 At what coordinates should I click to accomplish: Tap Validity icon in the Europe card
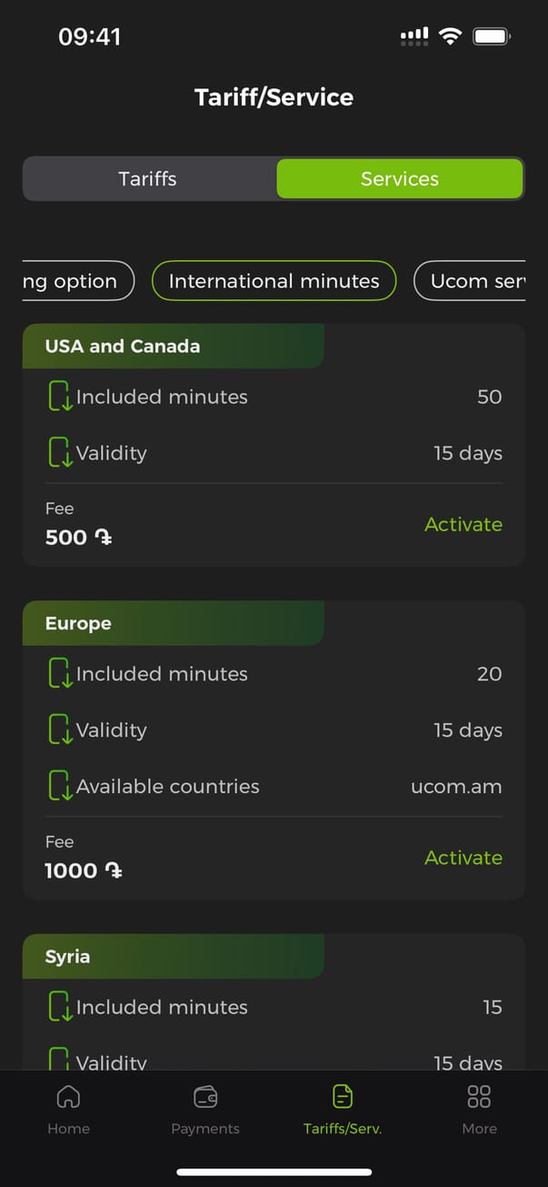coord(60,729)
